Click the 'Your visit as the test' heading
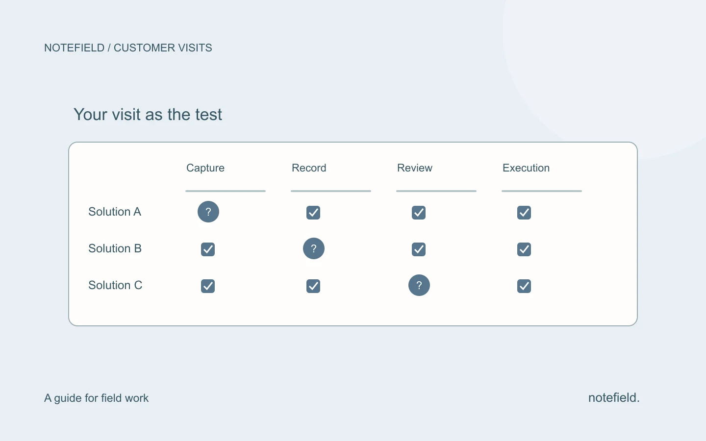Viewport: 706px width, 441px height. [148, 115]
